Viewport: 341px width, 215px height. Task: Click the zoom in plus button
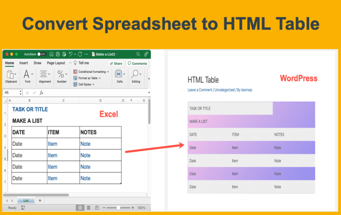133,208
